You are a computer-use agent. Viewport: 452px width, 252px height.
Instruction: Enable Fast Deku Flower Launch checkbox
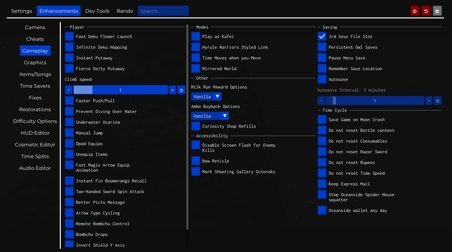coord(69,36)
